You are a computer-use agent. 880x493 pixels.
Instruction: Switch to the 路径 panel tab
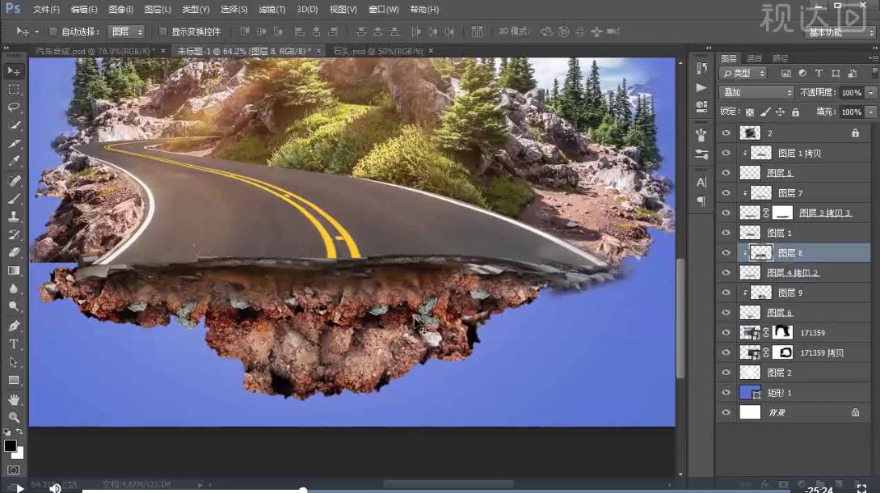[x=781, y=58]
